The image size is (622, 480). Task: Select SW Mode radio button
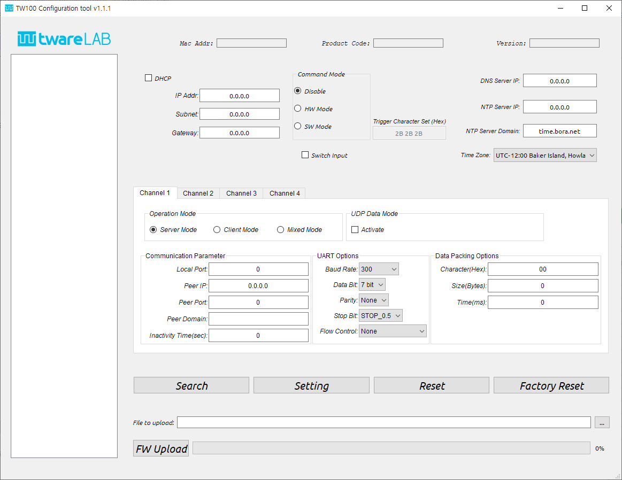click(298, 126)
